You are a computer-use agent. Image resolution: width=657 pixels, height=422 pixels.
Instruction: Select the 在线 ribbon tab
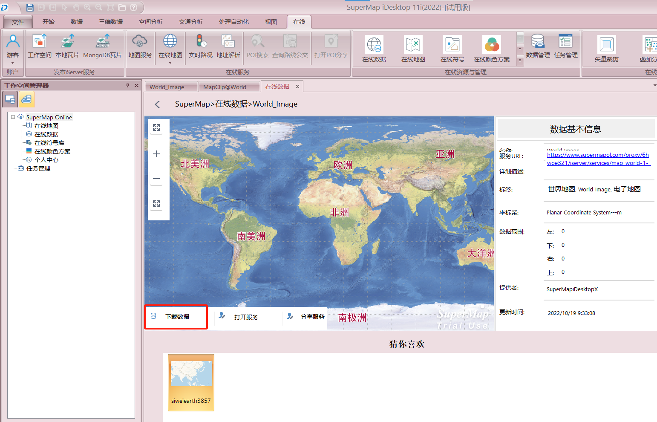click(x=299, y=22)
